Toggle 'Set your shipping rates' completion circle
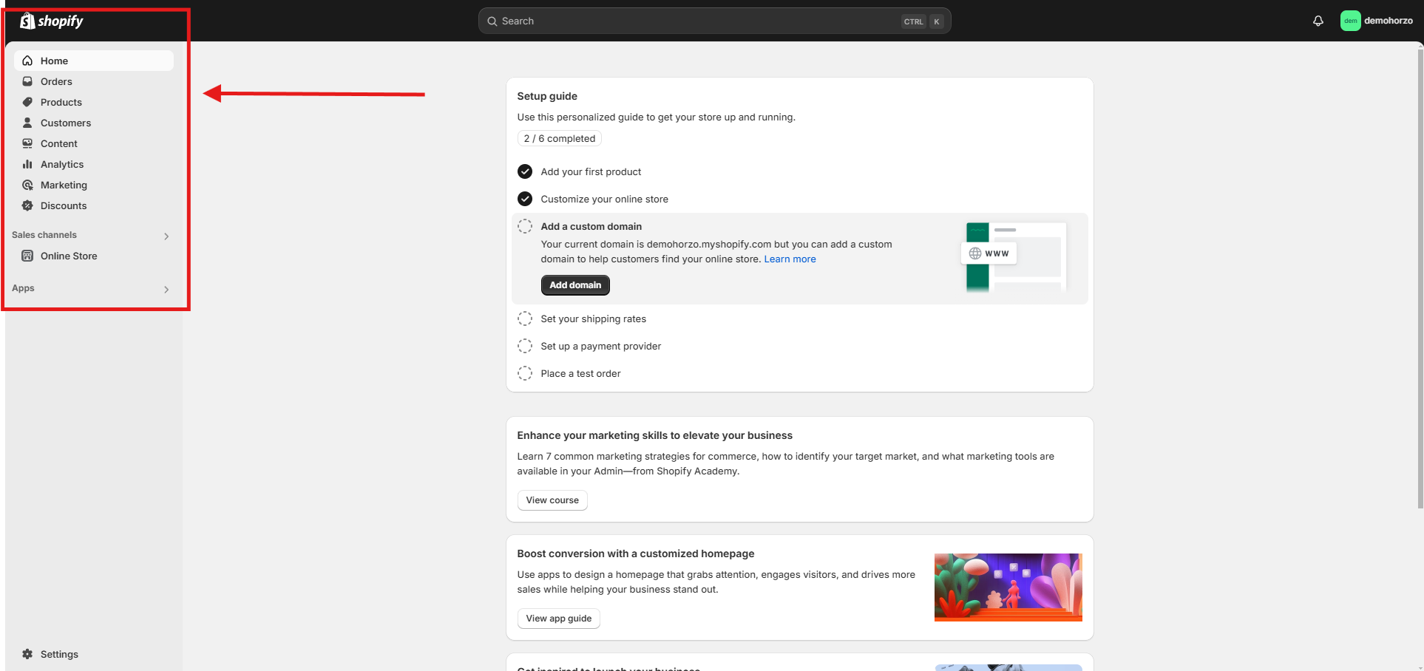 coord(525,319)
